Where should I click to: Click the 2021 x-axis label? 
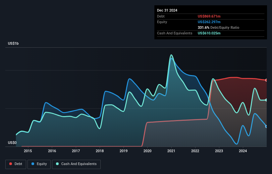point(171,151)
